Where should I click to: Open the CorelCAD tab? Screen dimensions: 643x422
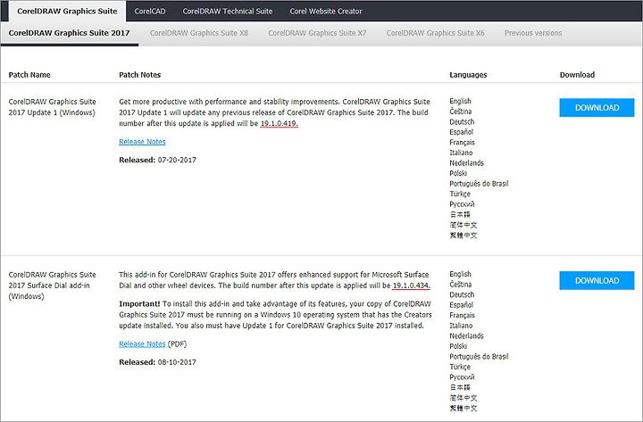coord(150,11)
